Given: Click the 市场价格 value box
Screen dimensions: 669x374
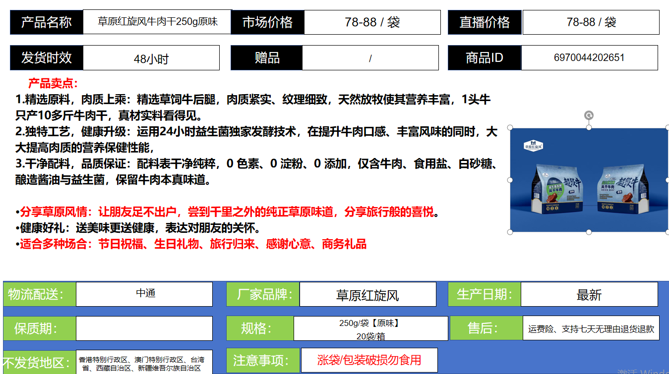Looking at the screenshot, I should click(x=372, y=22).
